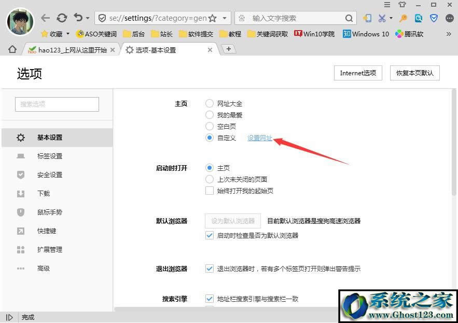Click the search magnifier icon

(x=350, y=18)
